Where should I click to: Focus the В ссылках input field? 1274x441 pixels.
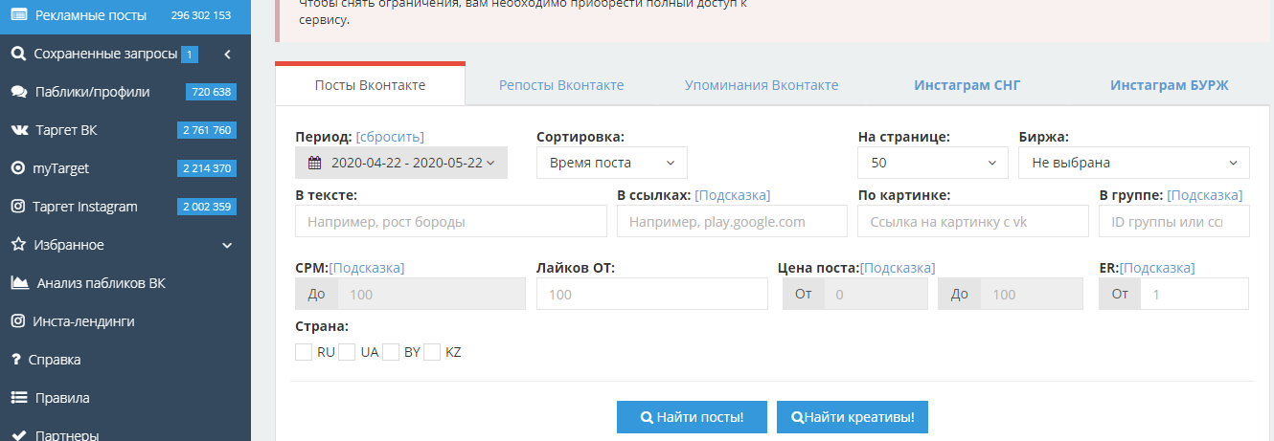click(732, 221)
